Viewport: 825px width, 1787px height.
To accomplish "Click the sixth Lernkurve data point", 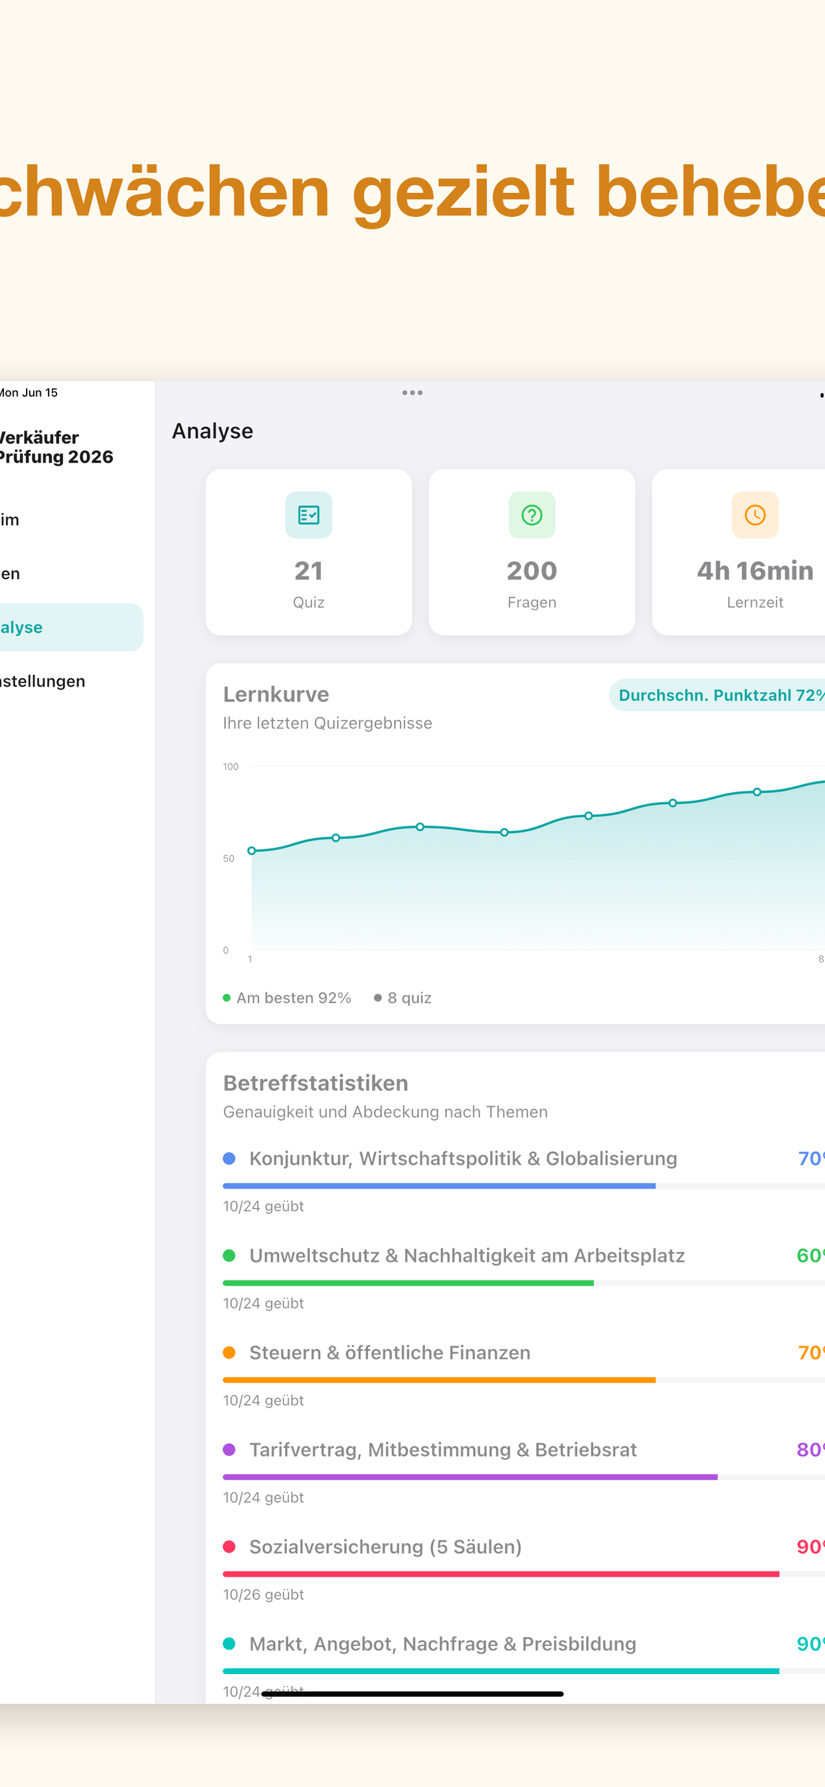I will [x=672, y=802].
